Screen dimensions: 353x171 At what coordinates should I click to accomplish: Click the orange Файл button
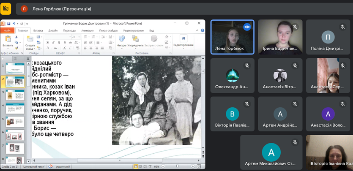pos(7,30)
